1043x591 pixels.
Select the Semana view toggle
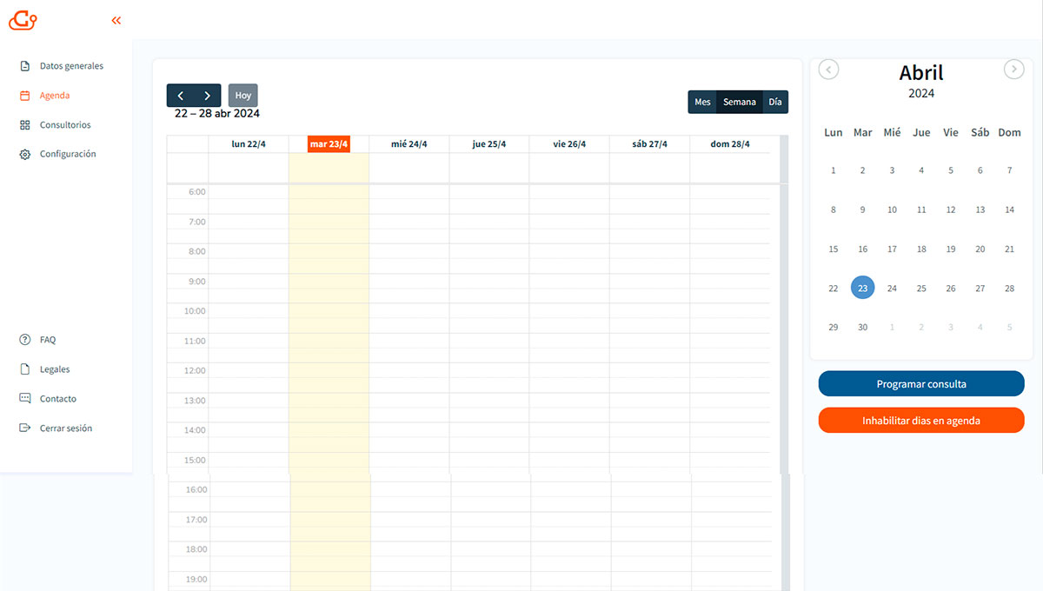pos(740,102)
